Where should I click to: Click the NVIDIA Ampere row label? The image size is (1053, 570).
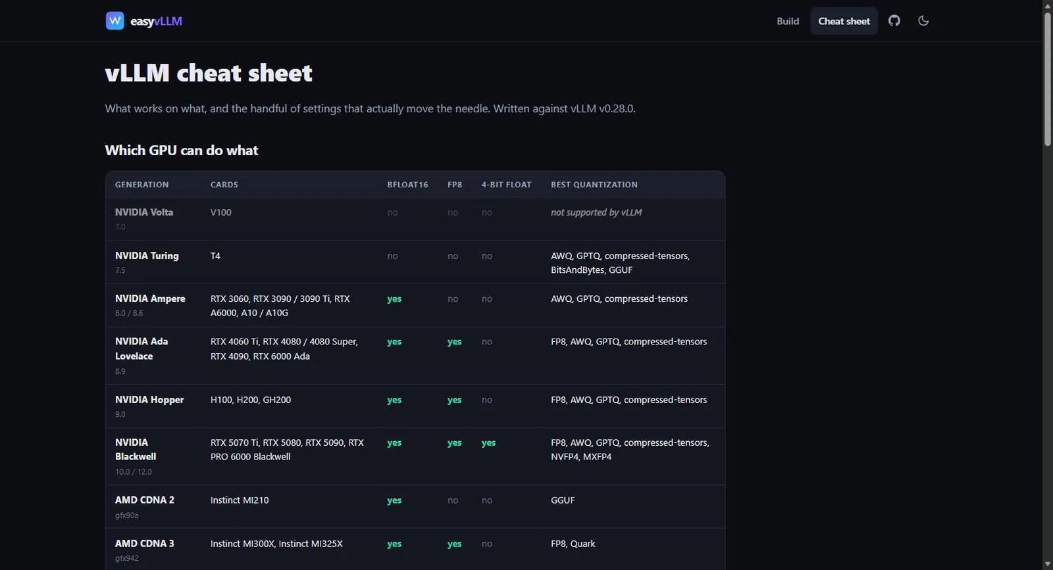coord(150,298)
